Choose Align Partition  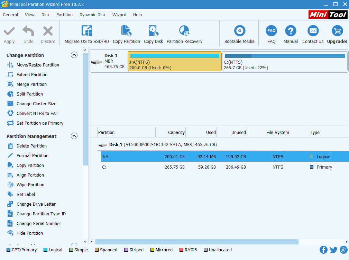25,175
